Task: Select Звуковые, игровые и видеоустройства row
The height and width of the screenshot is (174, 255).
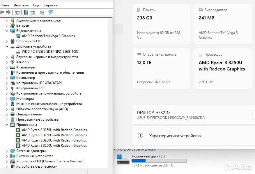Action: [47, 57]
